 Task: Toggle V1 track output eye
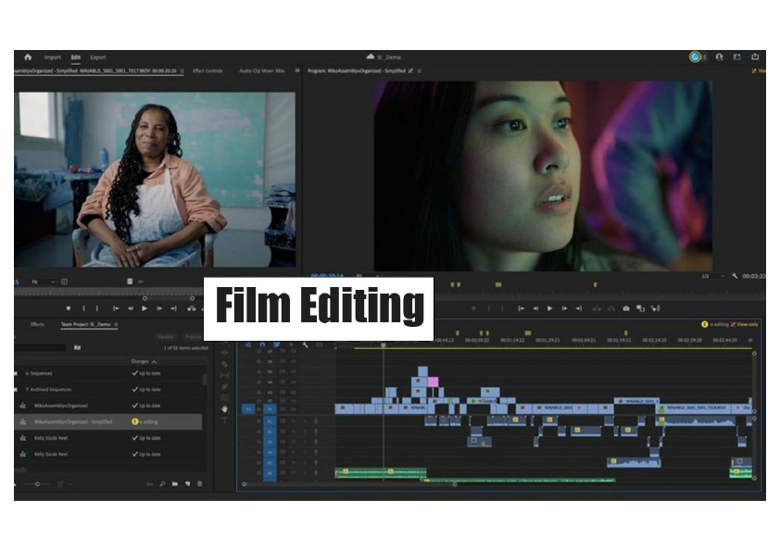[x=294, y=408]
